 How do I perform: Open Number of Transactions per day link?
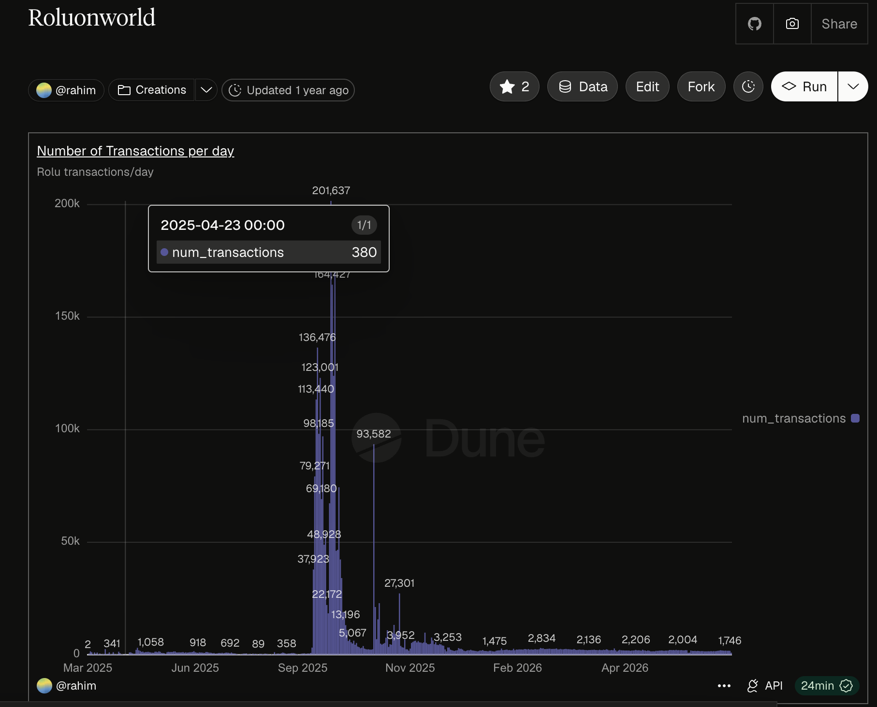pos(135,151)
